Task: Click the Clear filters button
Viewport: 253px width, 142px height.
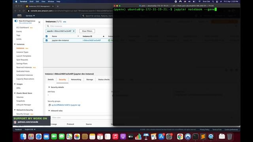Action: [87, 31]
